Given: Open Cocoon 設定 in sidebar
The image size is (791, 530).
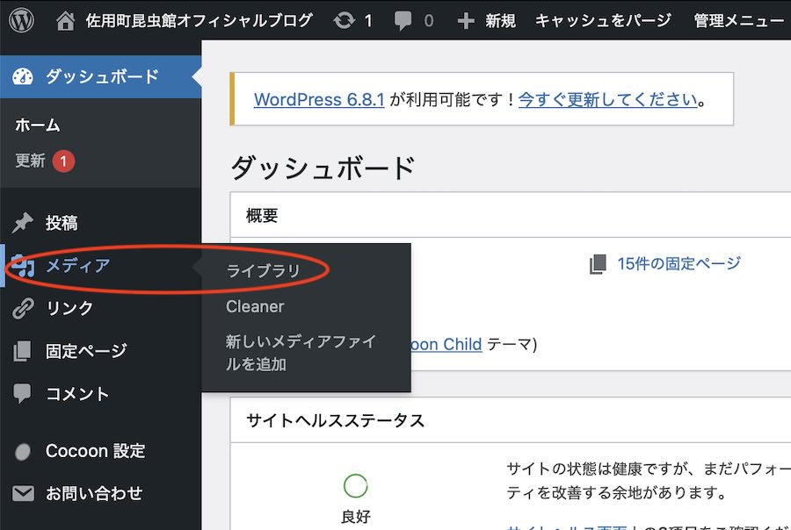Looking at the screenshot, I should [x=95, y=451].
